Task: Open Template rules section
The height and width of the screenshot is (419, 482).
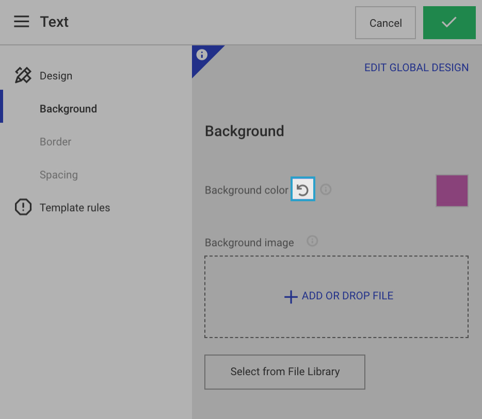Action: tap(75, 207)
